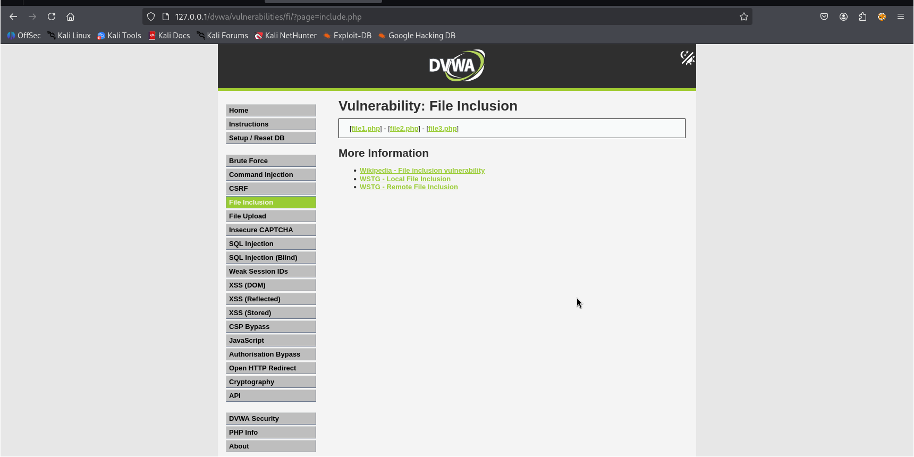Click the Save to Pocket icon
Image resolution: width=914 pixels, height=457 pixels.
pyautogui.click(x=824, y=16)
